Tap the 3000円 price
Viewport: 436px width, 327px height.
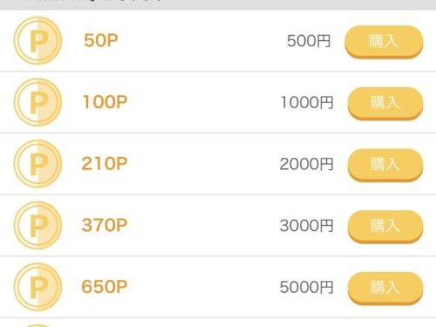(x=306, y=226)
